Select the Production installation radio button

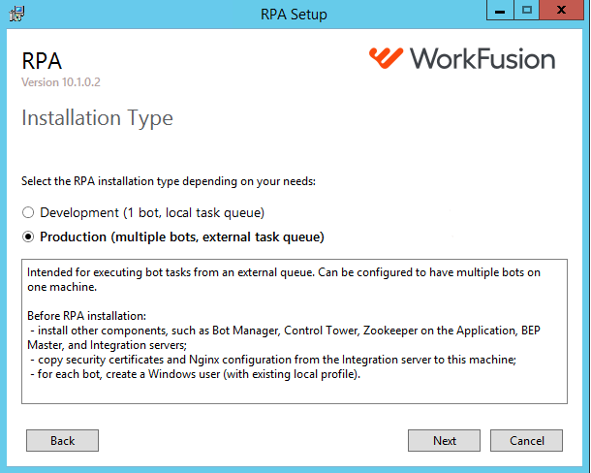pos(28,236)
